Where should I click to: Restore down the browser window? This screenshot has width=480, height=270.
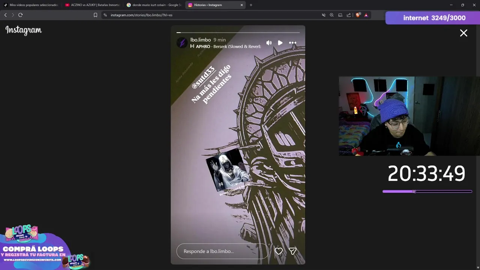462,5
